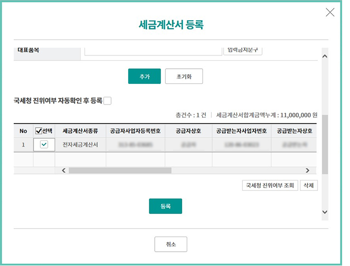Image resolution: width=350 pixels, height=266 pixels.
Task: Click the horizontal scrollbar thumb in table
Action: tap(119, 170)
